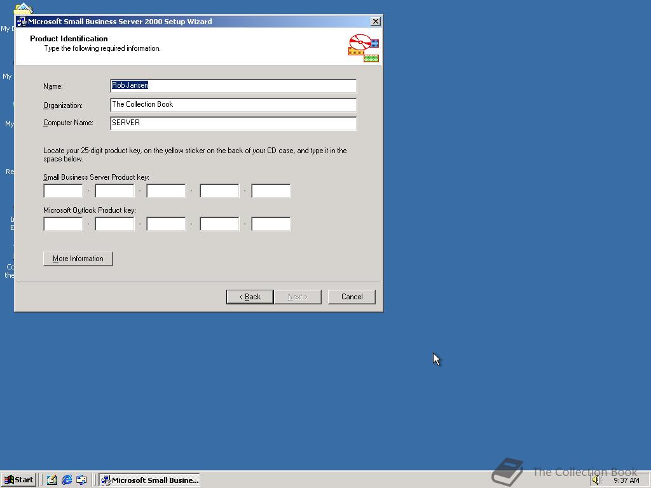Focus second Small Business Server key box
The width and height of the screenshot is (651, 488).
click(114, 191)
